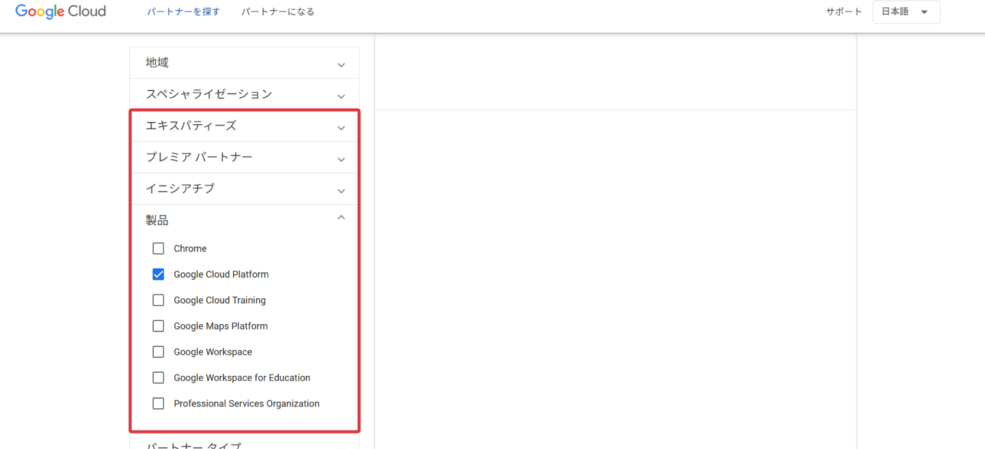Click the Google Cloud Platform label

221,274
